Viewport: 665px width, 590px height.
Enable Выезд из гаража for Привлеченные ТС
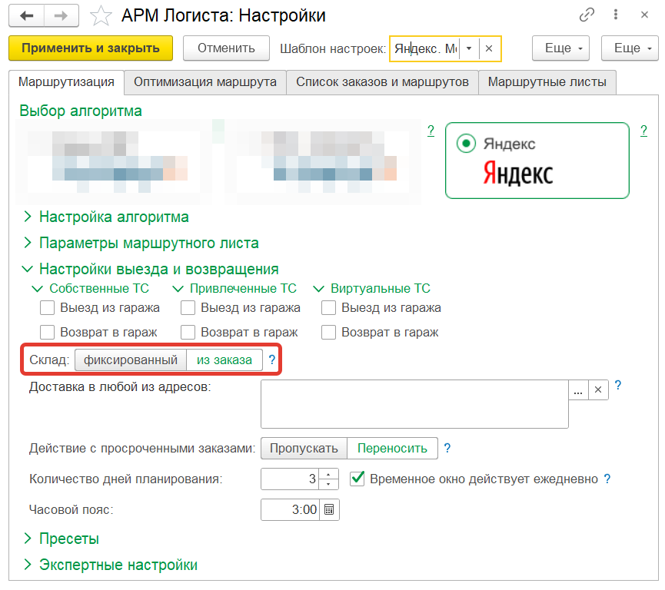point(188,308)
